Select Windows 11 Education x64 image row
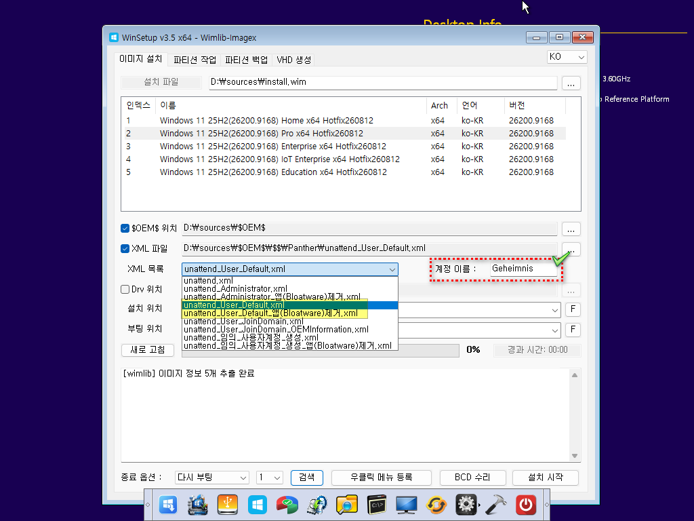This screenshot has width=694, height=521. click(x=345, y=172)
